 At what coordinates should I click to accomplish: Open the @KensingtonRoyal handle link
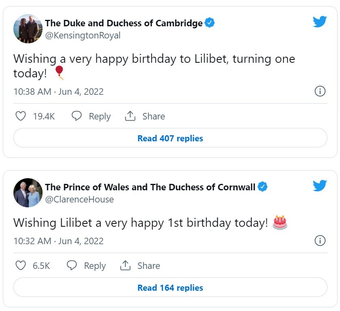(83, 36)
